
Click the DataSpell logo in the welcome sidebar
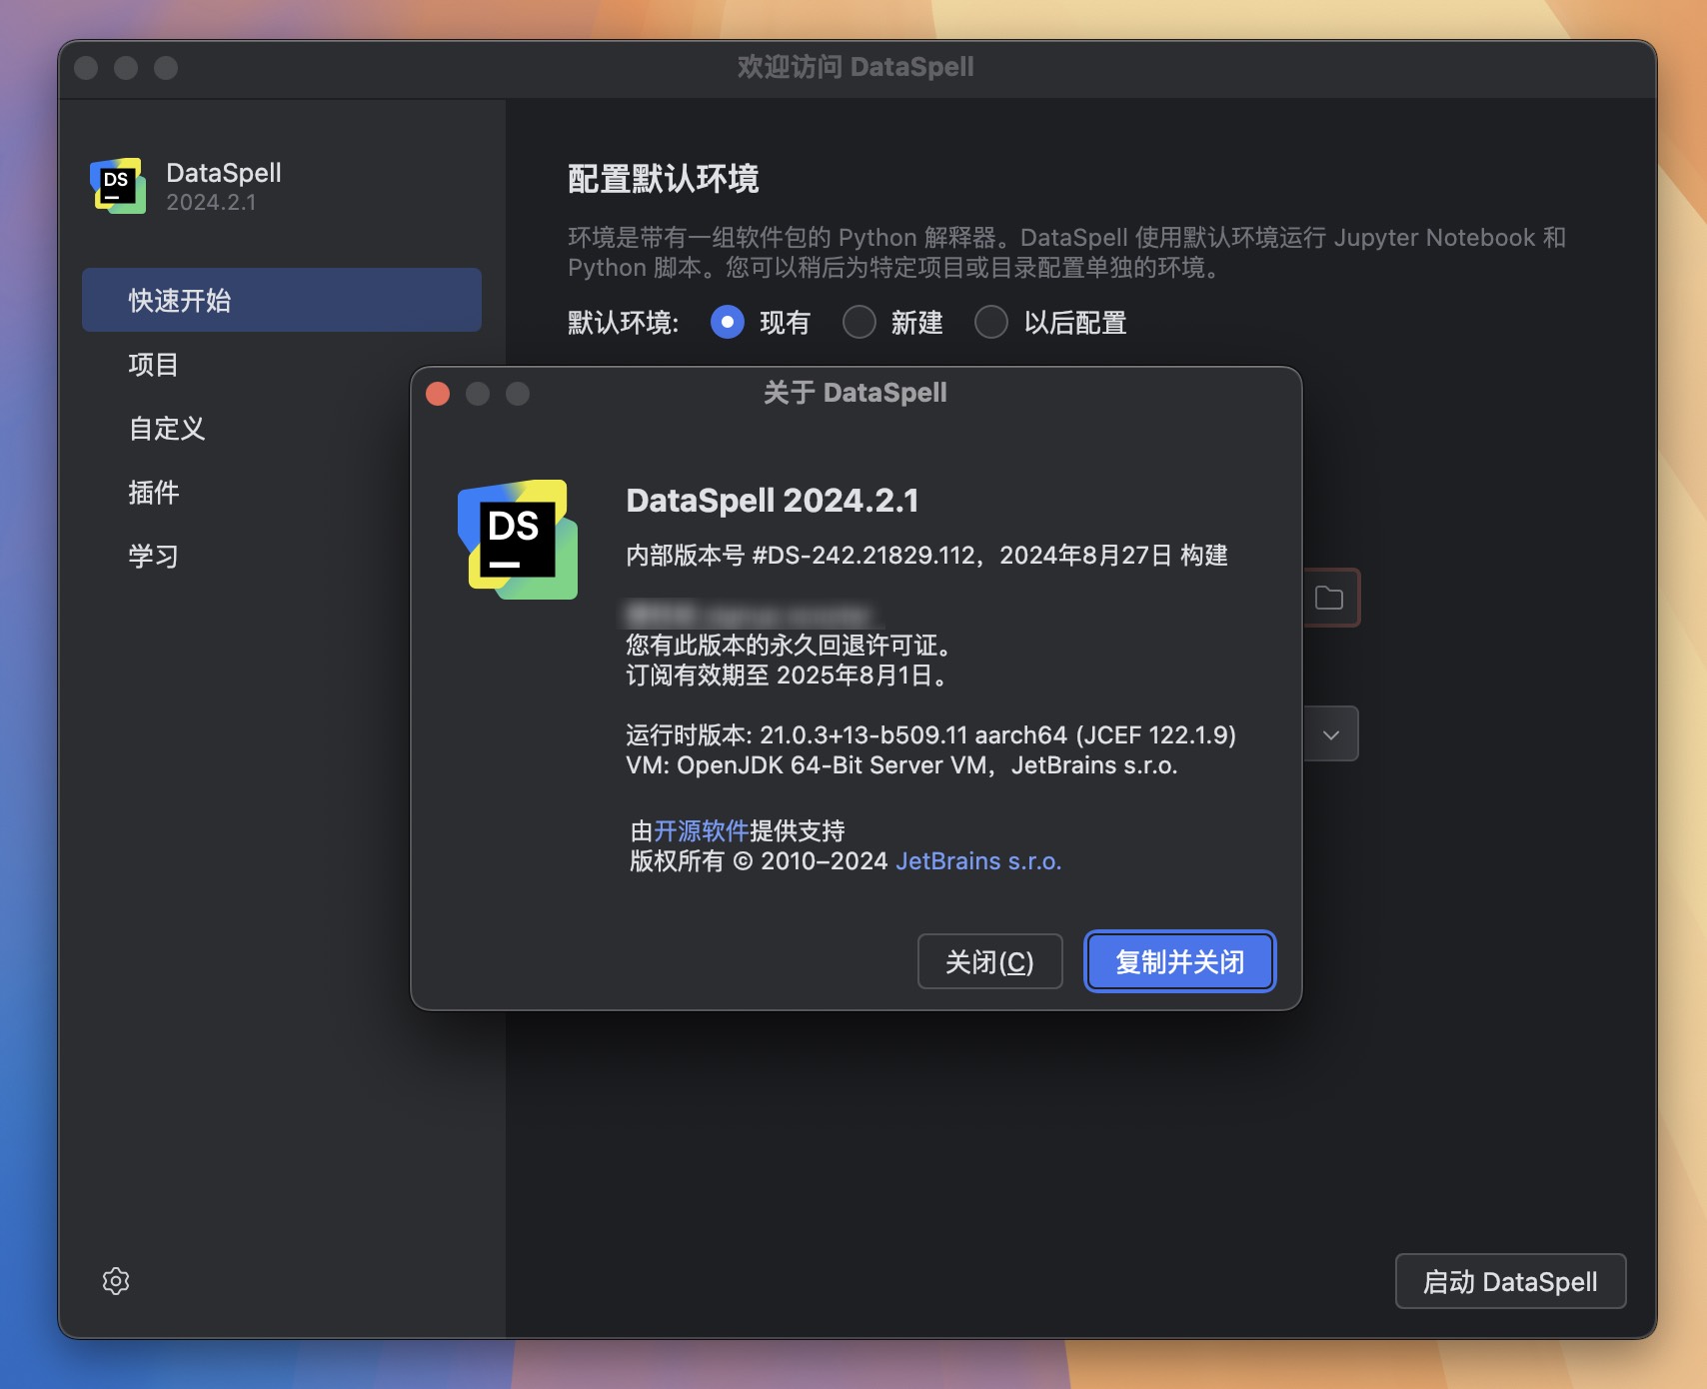coord(118,186)
